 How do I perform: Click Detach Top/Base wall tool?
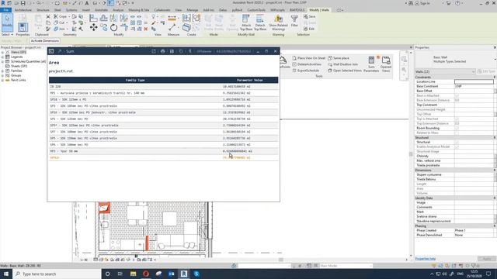(260, 22)
